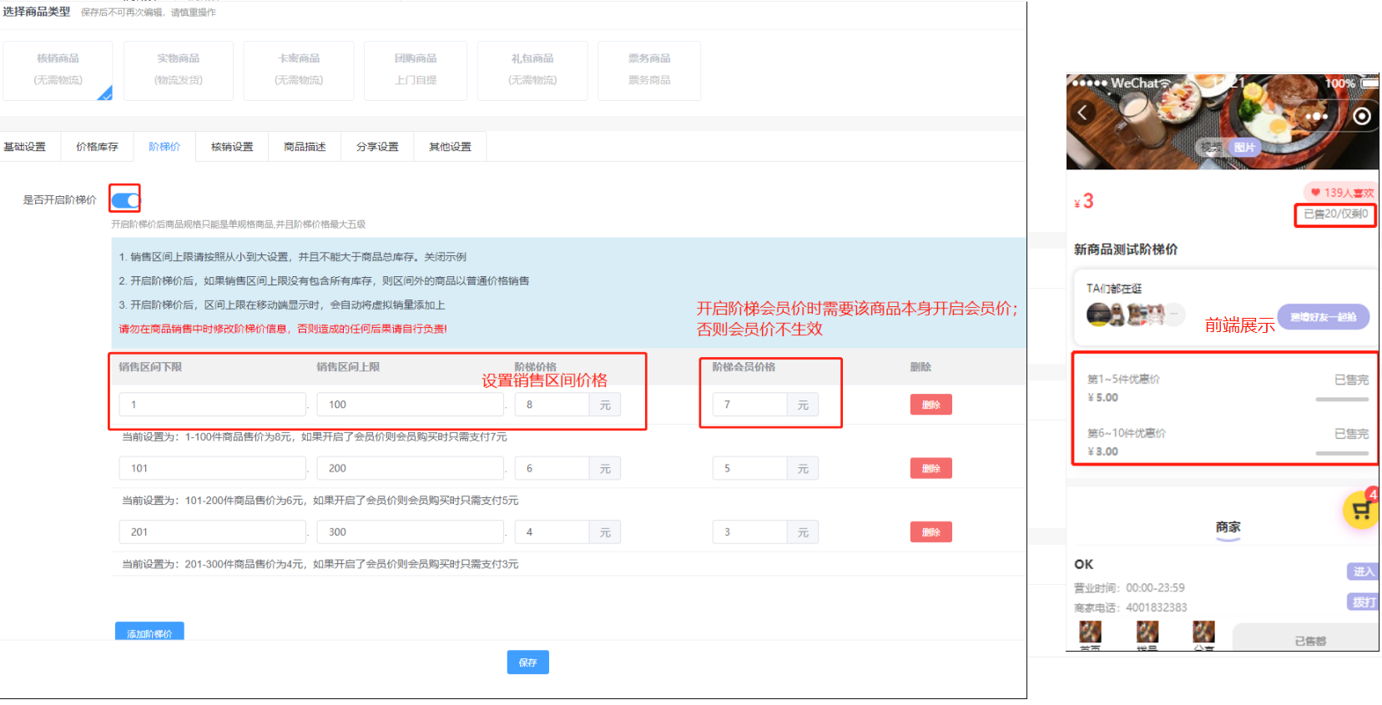Image resolution: width=1382 pixels, height=705 pixels.
Task: Select the 核销商品 product type card
Action: click(x=58, y=70)
